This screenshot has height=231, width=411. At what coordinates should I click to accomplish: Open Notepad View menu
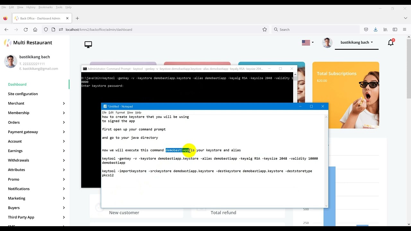click(130, 113)
